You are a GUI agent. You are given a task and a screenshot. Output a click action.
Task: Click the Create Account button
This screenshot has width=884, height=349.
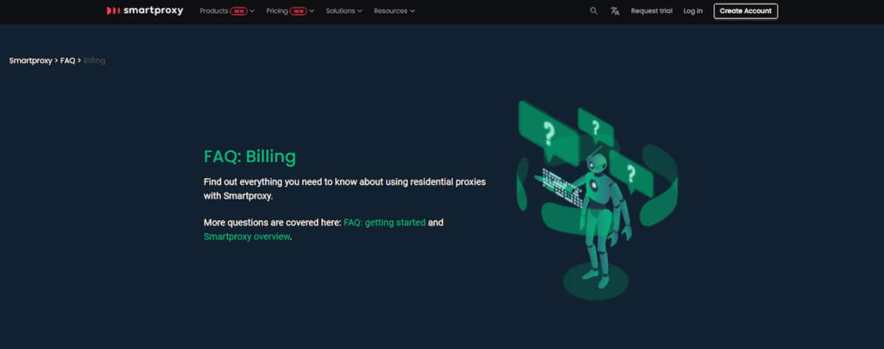[x=745, y=10]
